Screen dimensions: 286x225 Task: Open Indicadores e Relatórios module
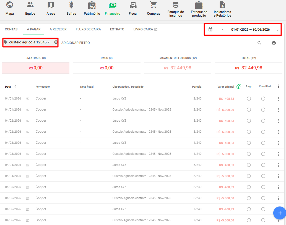click(222, 5)
